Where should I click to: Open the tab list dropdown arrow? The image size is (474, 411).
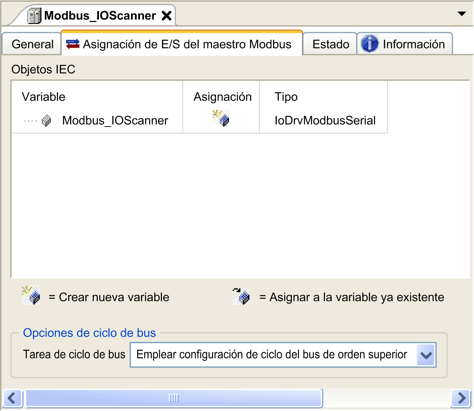(461, 14)
